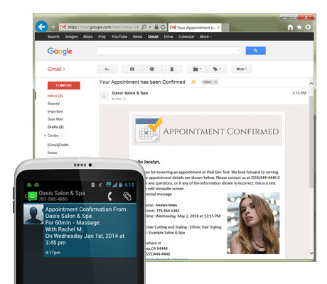Open the search options dropdown arrow
This screenshot has width=327, height=284.
tap(238, 50)
